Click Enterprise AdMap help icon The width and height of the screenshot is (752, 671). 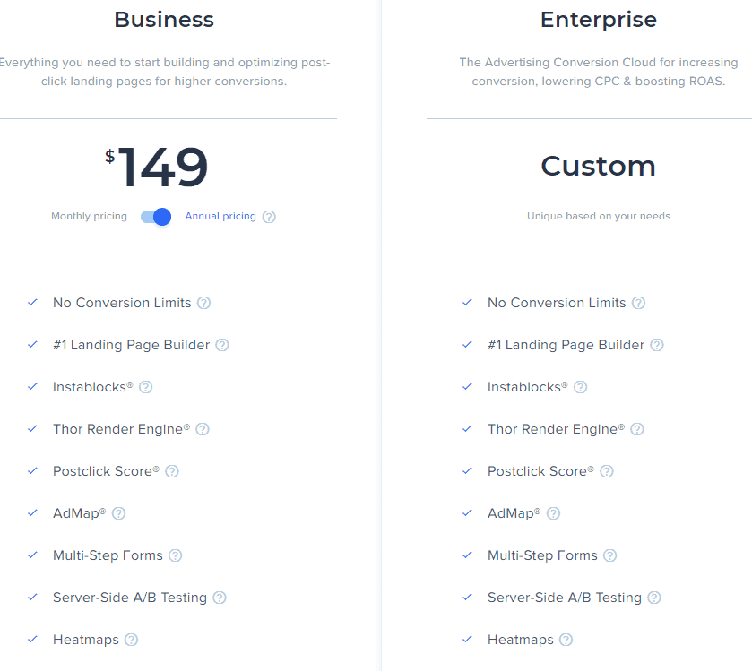(553, 514)
